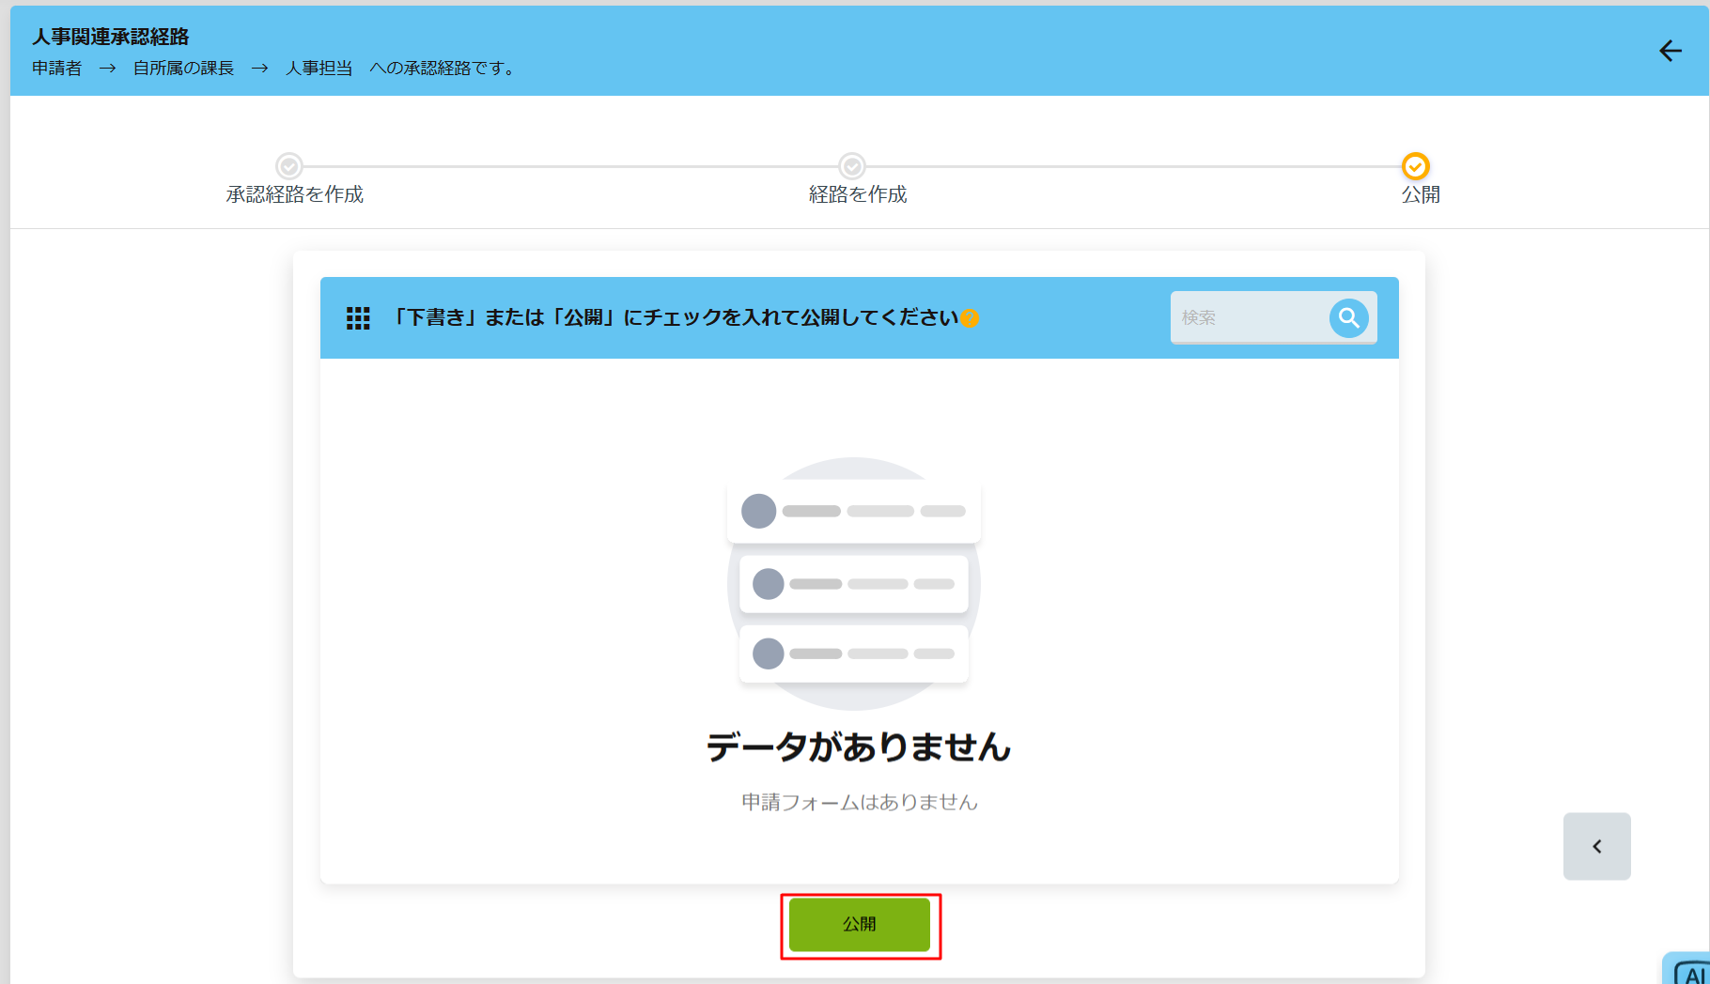Click the 人事関連承認経路 page title
Image resolution: width=1710 pixels, height=984 pixels.
pyautogui.click(x=111, y=37)
